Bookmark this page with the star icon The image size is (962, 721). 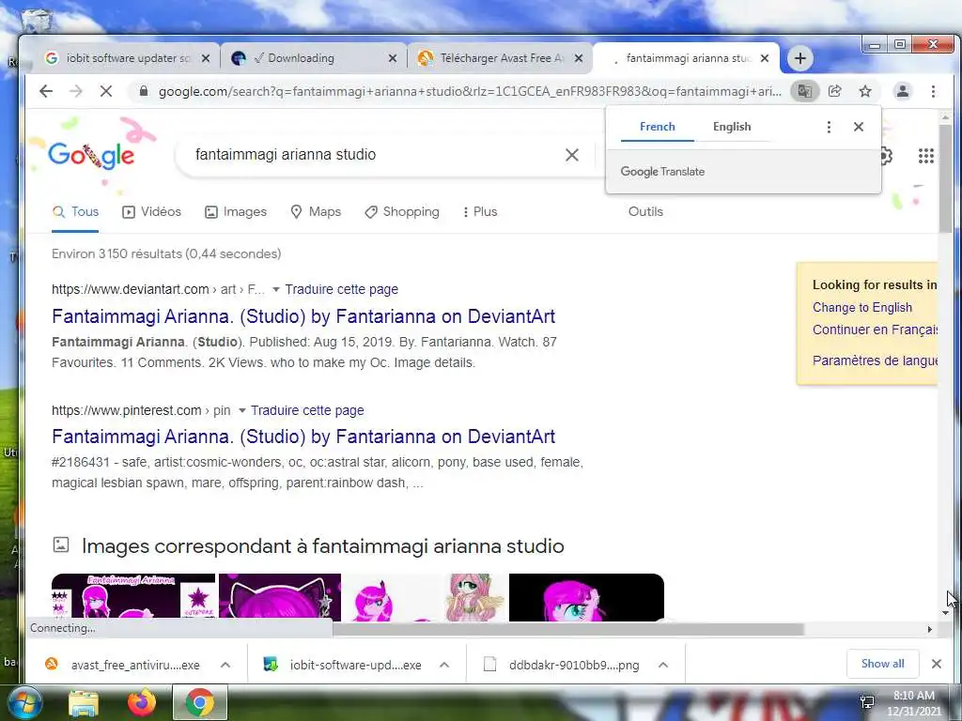click(x=865, y=91)
